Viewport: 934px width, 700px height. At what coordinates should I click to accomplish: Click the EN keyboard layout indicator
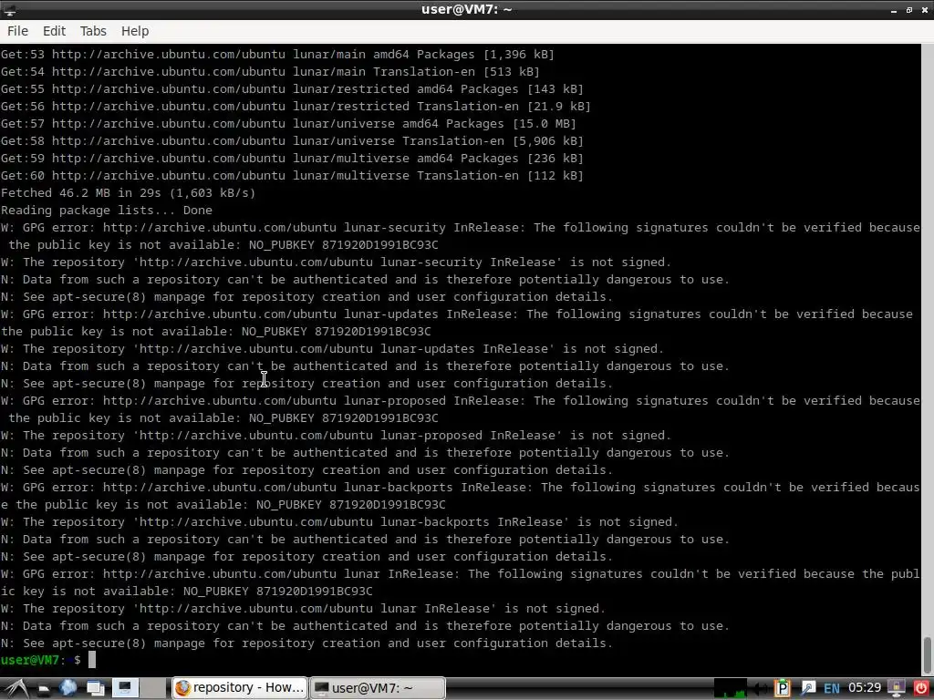click(x=832, y=689)
